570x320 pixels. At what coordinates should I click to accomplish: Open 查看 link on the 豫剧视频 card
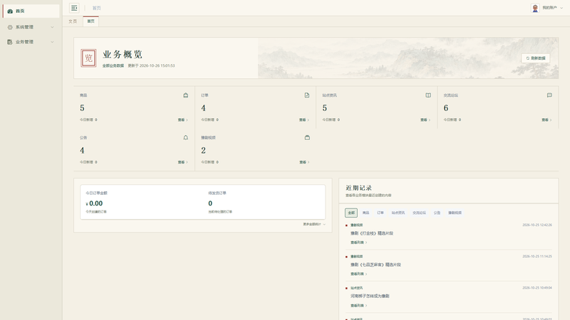(x=304, y=163)
